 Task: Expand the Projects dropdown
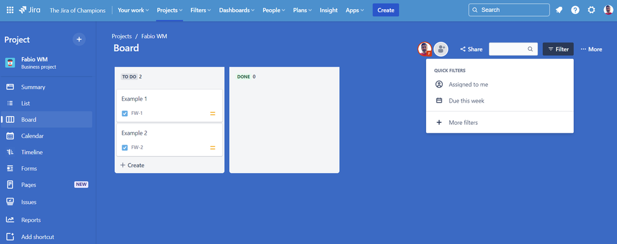pos(170,11)
